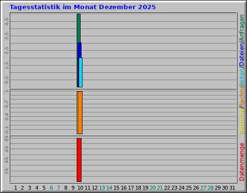Click the yellow Besuche bar for day 10
The image size is (247, 193).
(x=77, y=112)
